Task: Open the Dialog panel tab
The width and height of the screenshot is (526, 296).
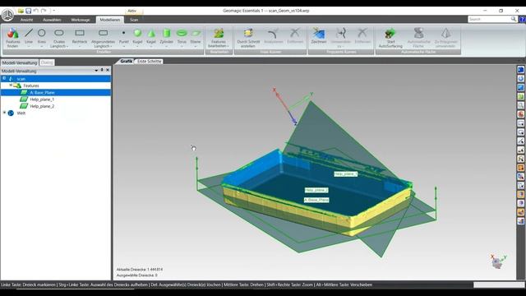Action: pyautogui.click(x=47, y=62)
